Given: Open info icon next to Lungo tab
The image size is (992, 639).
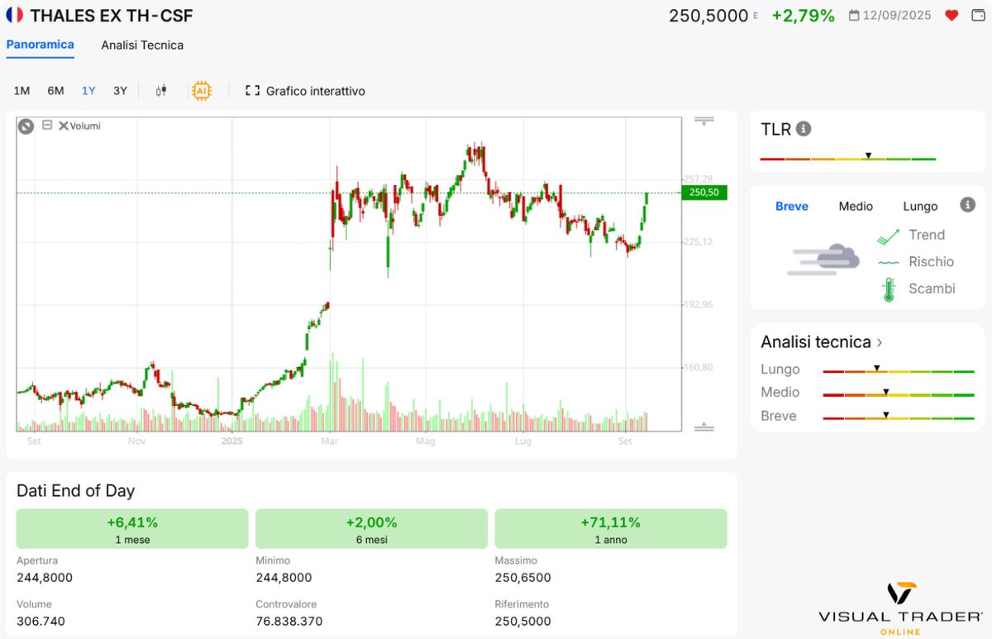Looking at the screenshot, I should (x=967, y=205).
